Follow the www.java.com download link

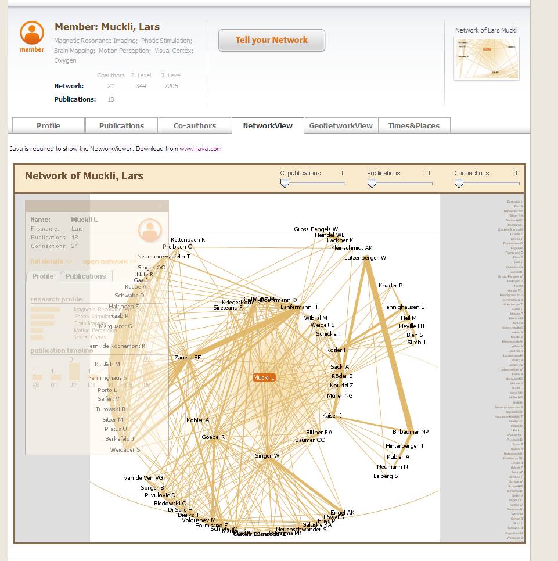tap(200, 149)
